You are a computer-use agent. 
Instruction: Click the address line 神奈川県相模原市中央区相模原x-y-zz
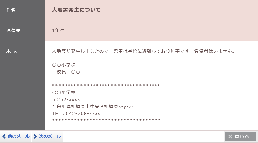[93, 106]
